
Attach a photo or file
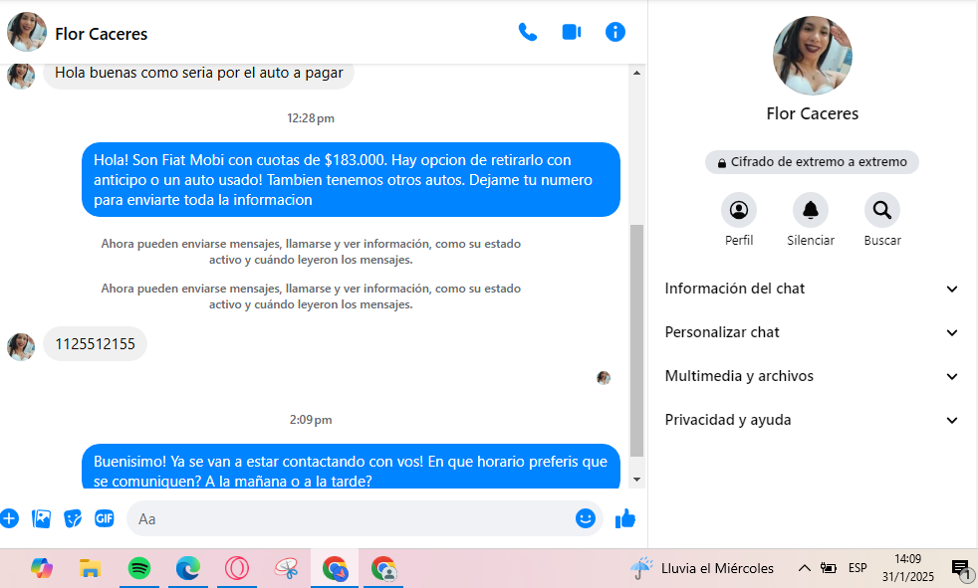pyautogui.click(x=41, y=518)
